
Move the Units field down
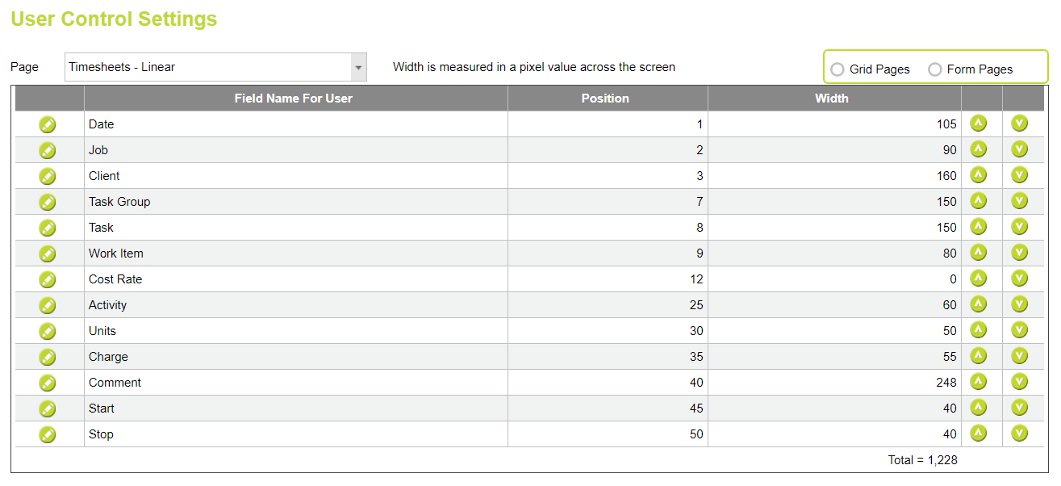click(1019, 330)
